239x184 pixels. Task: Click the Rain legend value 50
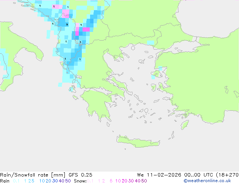68,181
